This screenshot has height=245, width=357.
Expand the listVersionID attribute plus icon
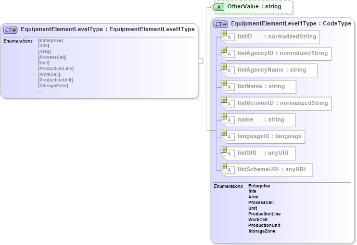coord(224,100)
